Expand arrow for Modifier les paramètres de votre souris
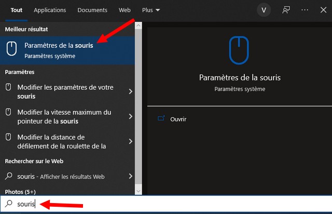Image resolution: width=332 pixels, height=214 pixels. click(130, 92)
